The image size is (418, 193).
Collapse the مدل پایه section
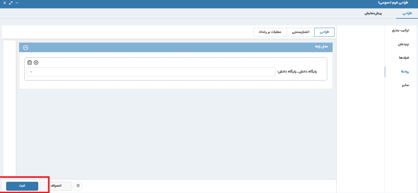coord(26,47)
